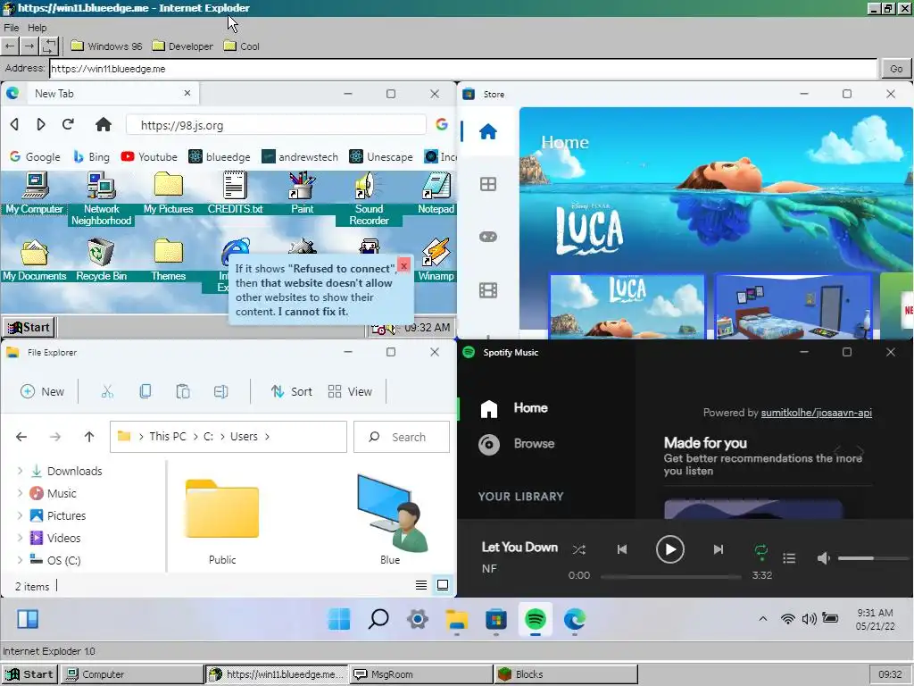914x686 pixels.
Task: Switch to MsgRoom taskbar item
Action: 421,673
